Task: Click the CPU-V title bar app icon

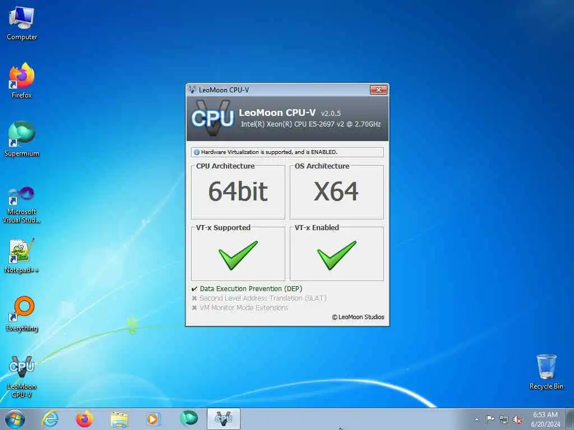Action: [x=192, y=90]
